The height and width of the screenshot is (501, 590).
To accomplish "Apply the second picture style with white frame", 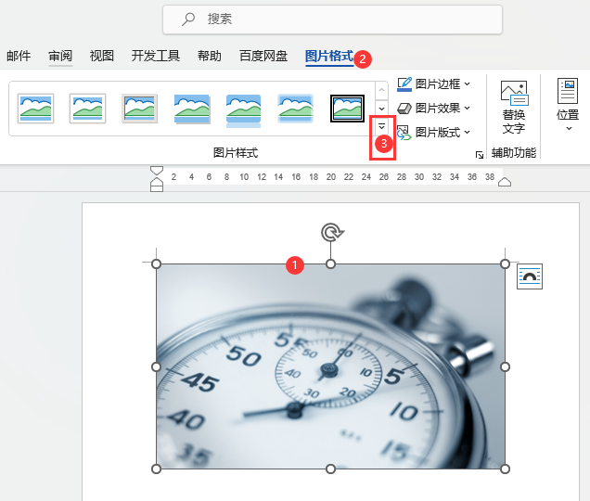I will (87, 109).
